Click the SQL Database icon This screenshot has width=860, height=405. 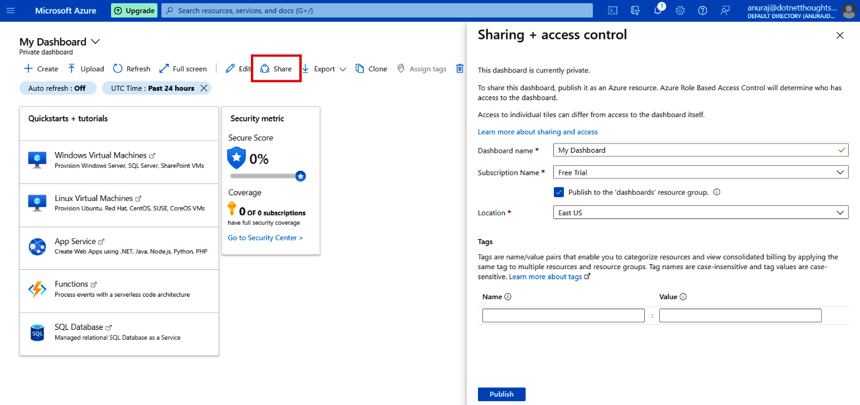37,332
